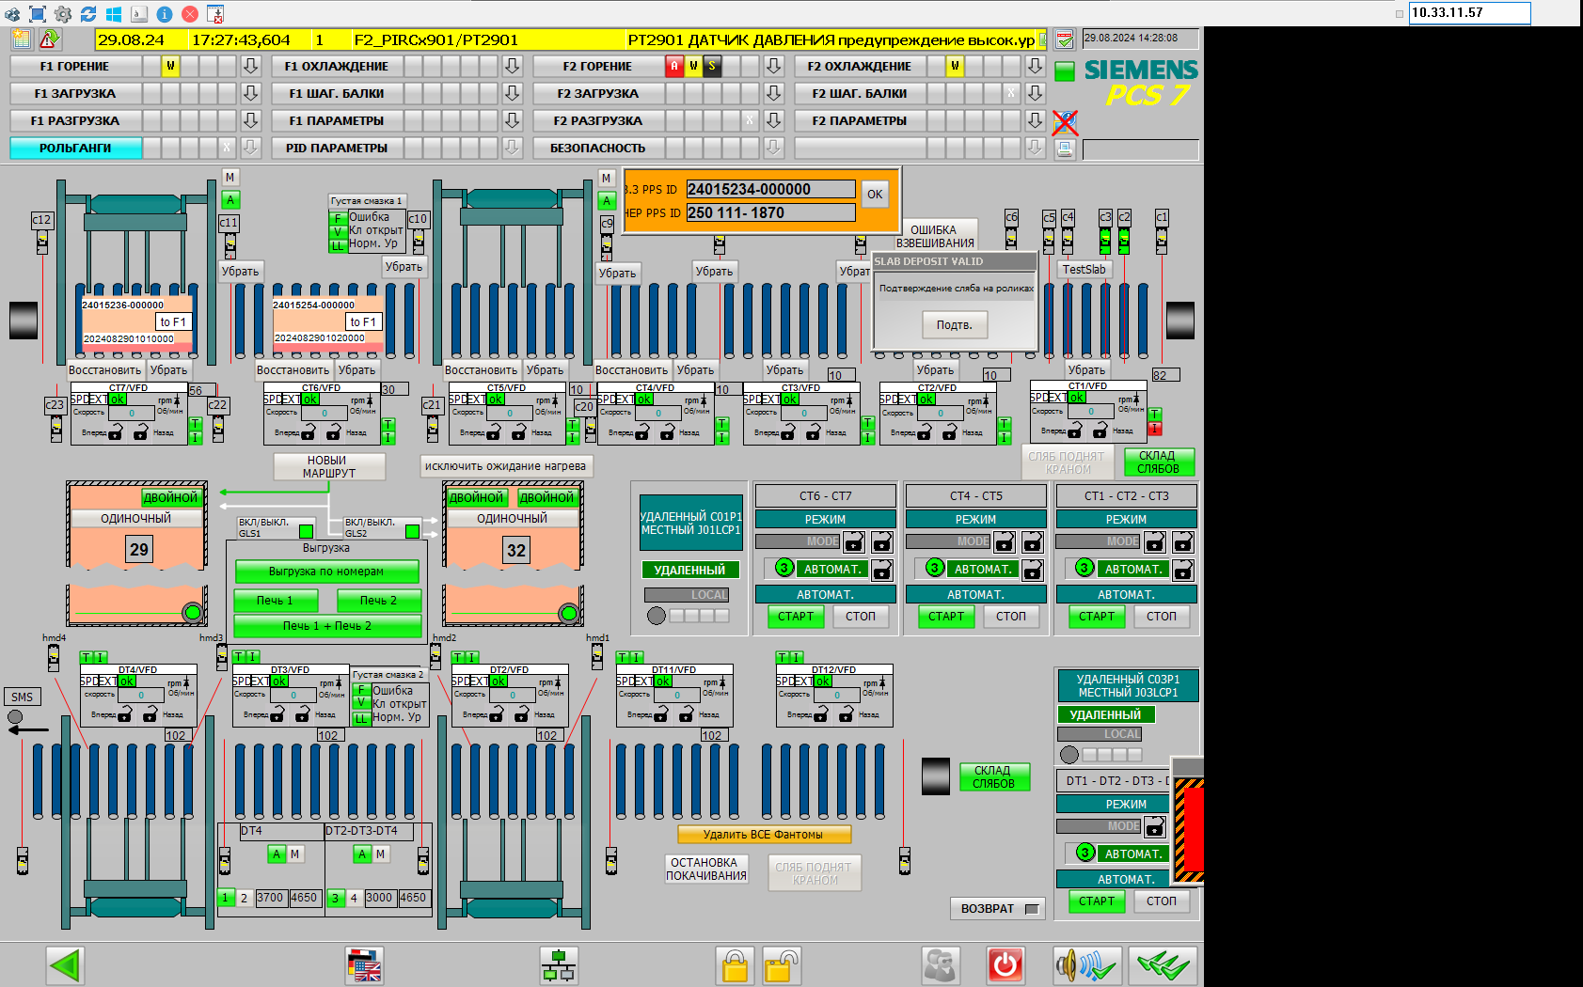
Task: Expand the F1 ШАГ. БАЛКИ down arrow
Action: point(512,93)
